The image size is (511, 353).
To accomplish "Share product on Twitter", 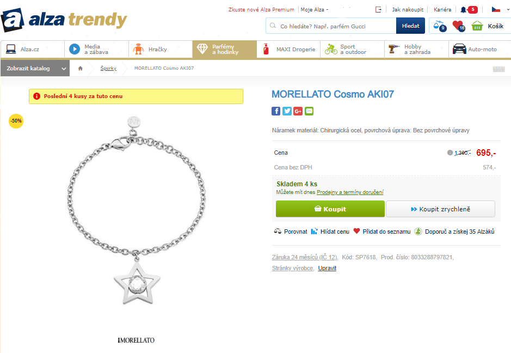I will click(287, 111).
